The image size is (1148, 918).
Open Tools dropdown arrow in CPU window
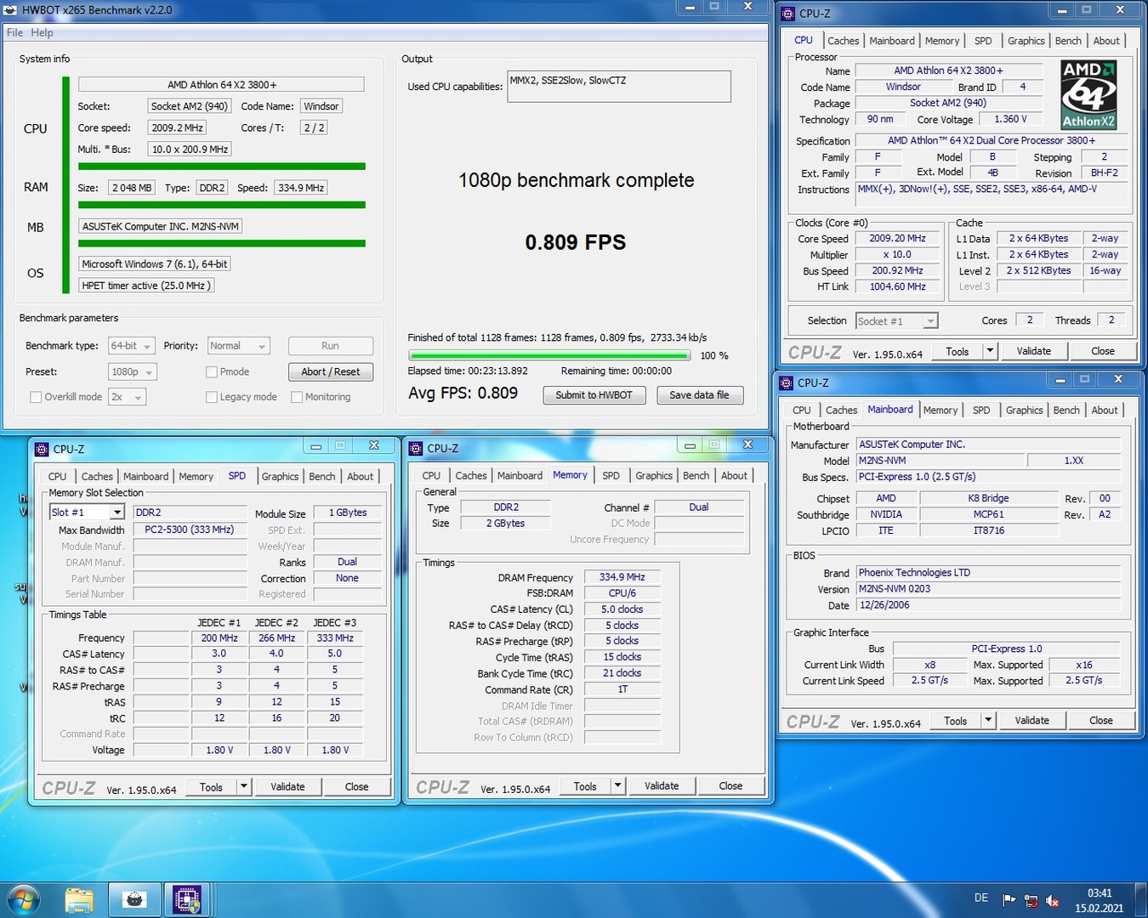point(989,351)
